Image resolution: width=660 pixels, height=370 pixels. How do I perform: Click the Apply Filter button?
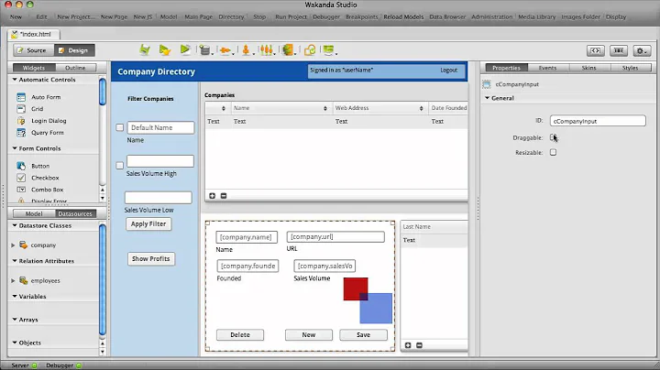click(x=148, y=224)
